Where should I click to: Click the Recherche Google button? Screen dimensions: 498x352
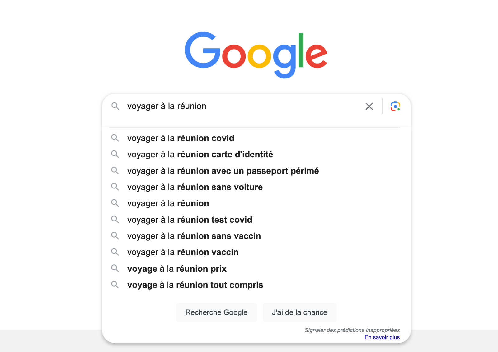(216, 312)
